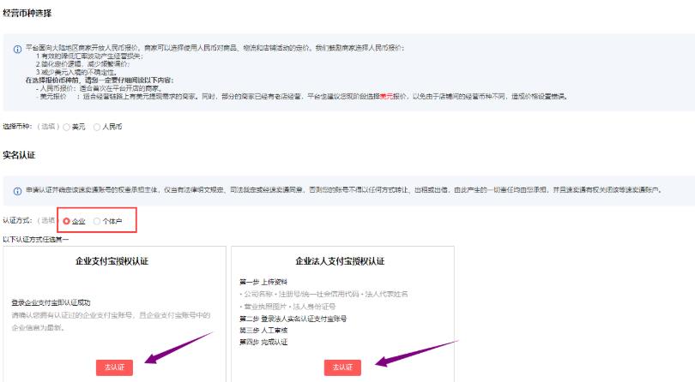
Task: Choose 企业 as the certification type
Action: [67, 221]
